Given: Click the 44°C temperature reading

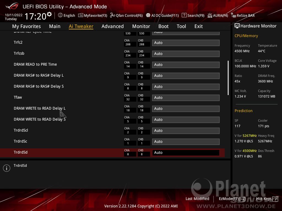Looking at the screenshot, I should tap(262, 51).
